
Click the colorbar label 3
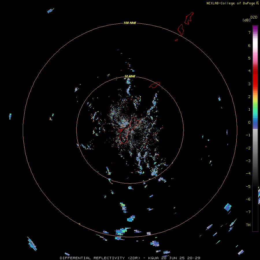click(249, 84)
